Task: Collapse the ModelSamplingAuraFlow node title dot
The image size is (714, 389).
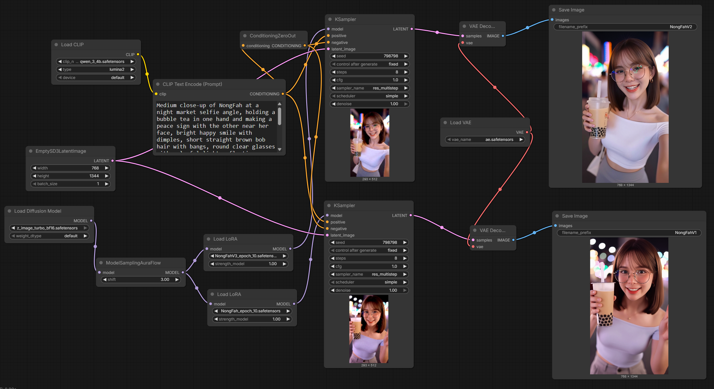Action: pyautogui.click(x=101, y=263)
